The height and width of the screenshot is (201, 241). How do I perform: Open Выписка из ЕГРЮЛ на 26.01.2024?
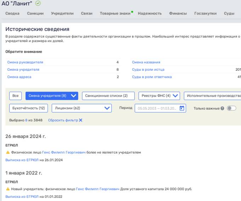click(x=22, y=160)
